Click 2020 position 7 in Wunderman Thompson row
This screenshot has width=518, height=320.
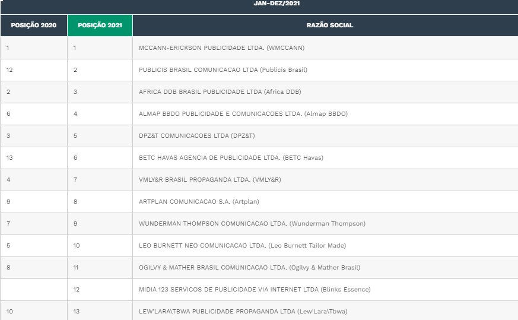point(34,224)
